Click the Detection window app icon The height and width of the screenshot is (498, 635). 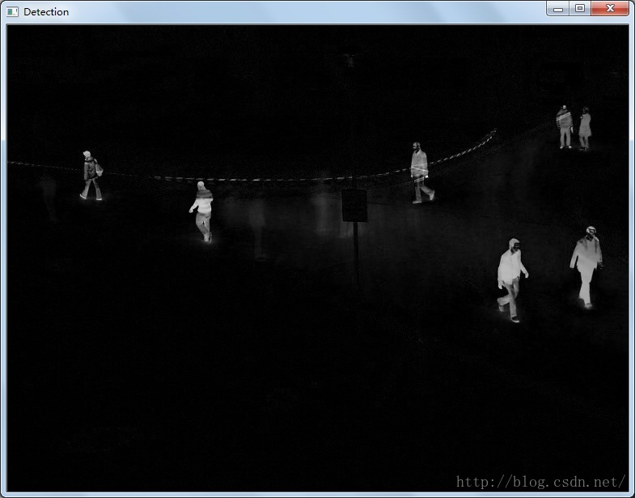[13, 12]
